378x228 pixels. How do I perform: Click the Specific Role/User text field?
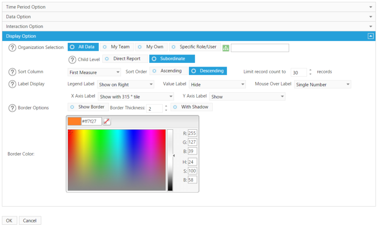tap(260, 48)
